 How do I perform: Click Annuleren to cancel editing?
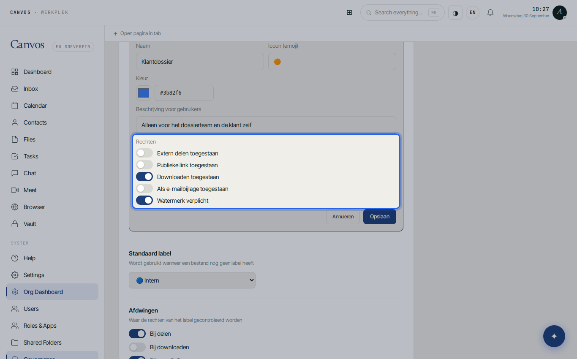coord(343,217)
